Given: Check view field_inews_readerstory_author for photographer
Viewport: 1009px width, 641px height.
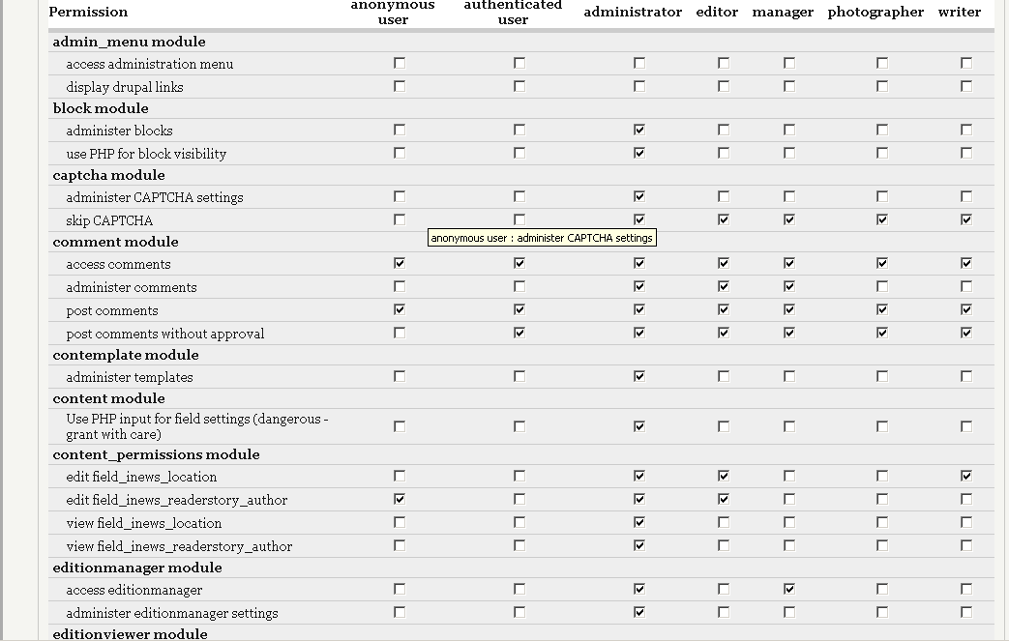Looking at the screenshot, I should click(882, 545).
